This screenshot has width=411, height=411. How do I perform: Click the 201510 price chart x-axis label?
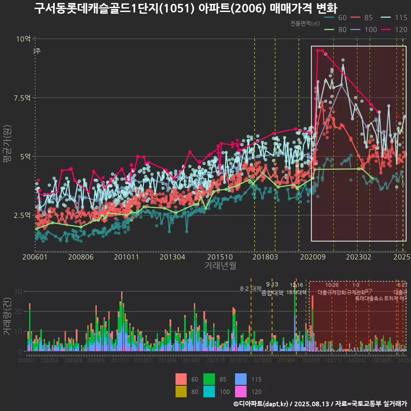pyautogui.click(x=220, y=257)
